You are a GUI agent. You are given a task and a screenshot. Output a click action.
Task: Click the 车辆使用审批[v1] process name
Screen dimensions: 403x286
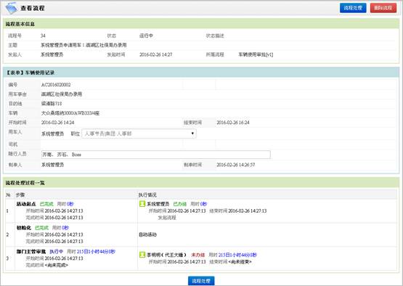tap(256, 54)
